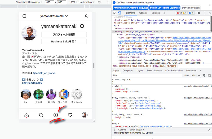
Task: Click the ice story highlight thumbnail
Action: (26, 94)
